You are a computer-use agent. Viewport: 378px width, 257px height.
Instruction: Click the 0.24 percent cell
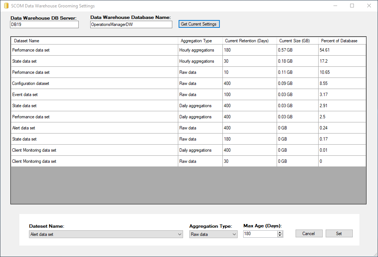point(342,128)
